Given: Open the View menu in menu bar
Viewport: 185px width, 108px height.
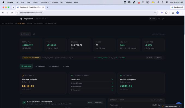Looking at the screenshot, I should click(28, 2).
